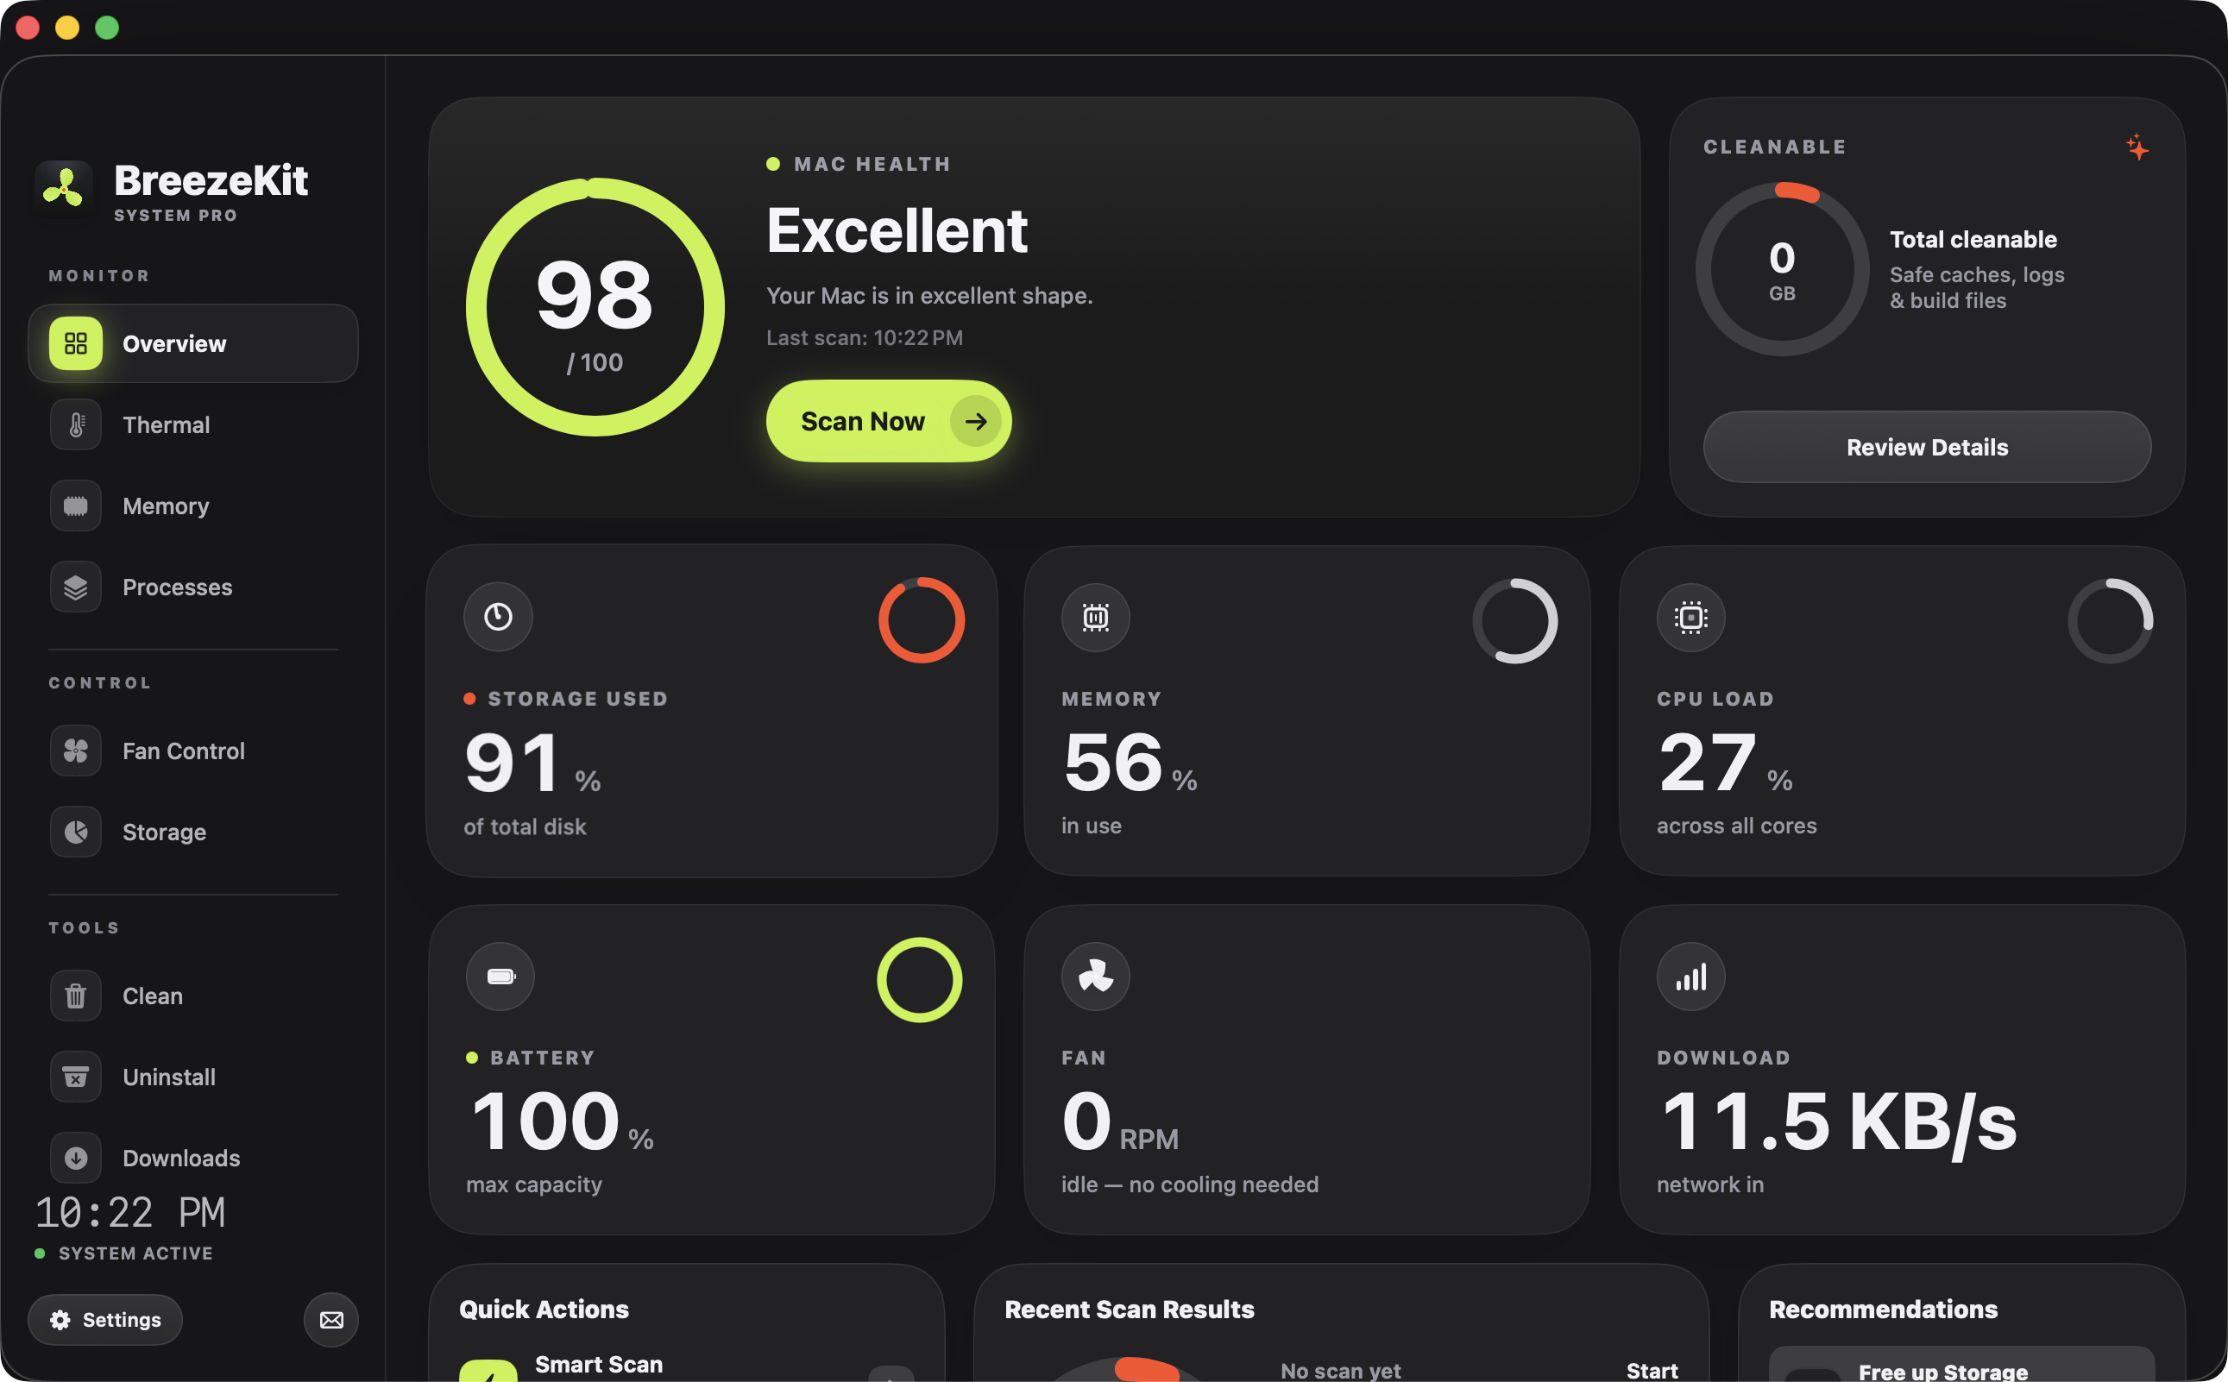Click the green Battery progress ring

pyautogui.click(x=919, y=979)
